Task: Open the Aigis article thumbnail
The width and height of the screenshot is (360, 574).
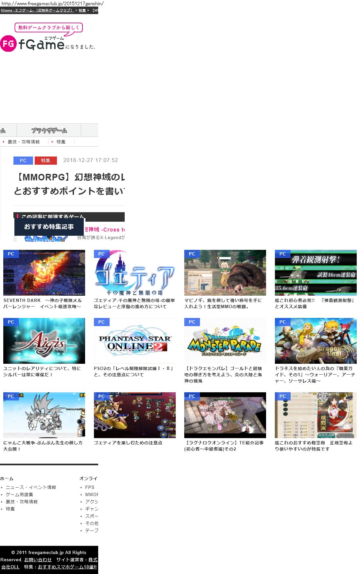Action: point(44,341)
